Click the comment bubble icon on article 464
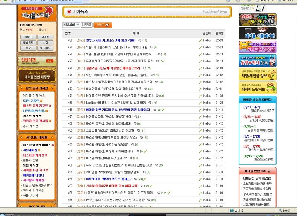 141,138
